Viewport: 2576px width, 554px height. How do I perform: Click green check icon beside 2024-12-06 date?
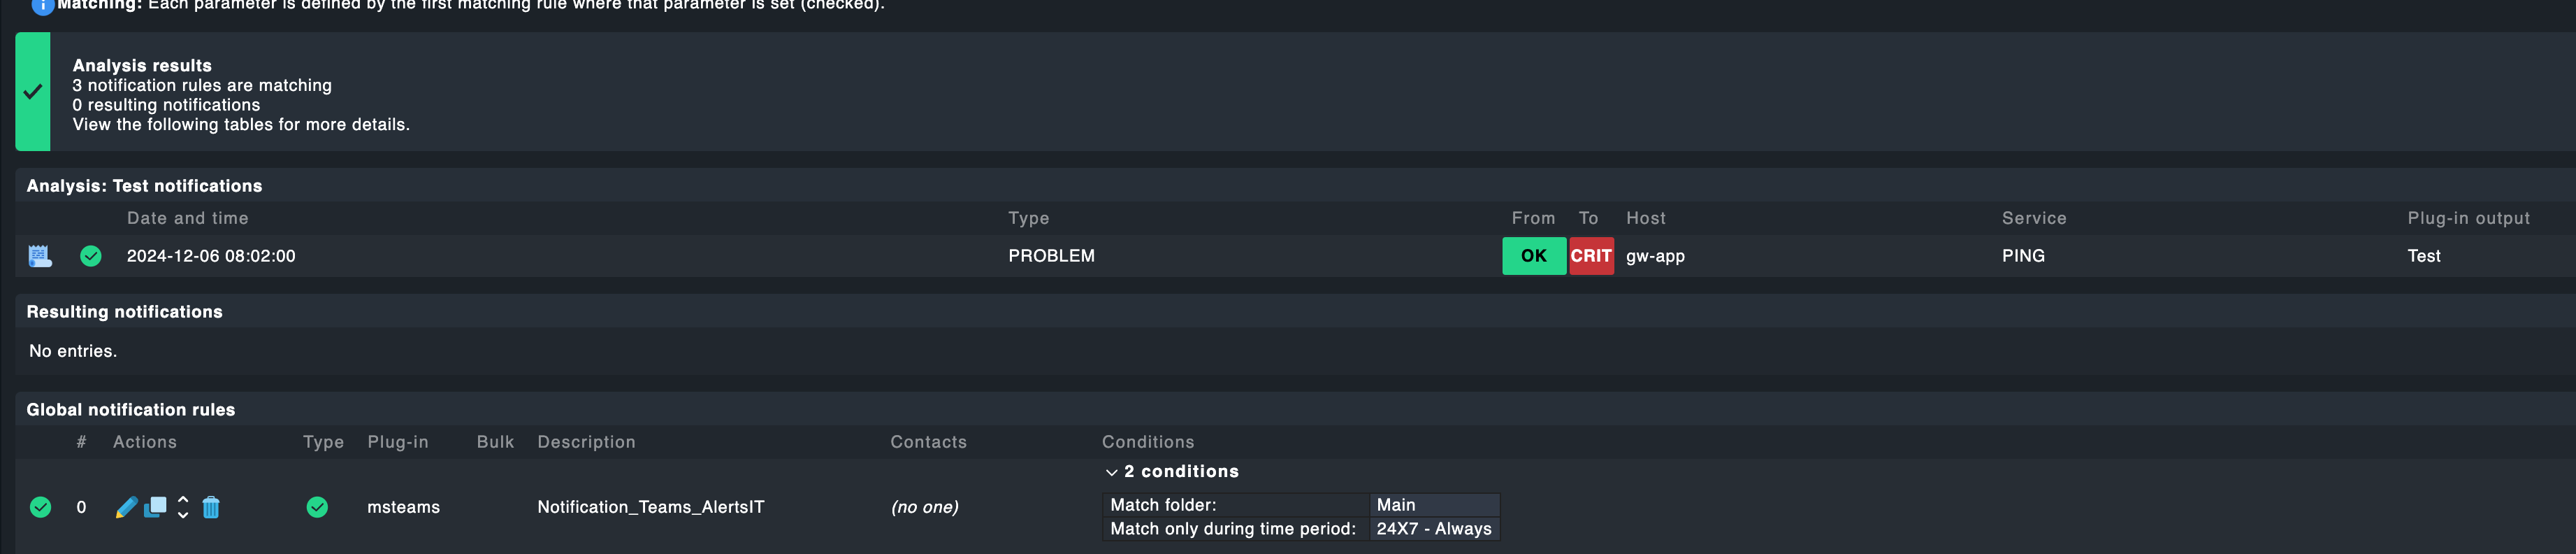pyautogui.click(x=91, y=257)
